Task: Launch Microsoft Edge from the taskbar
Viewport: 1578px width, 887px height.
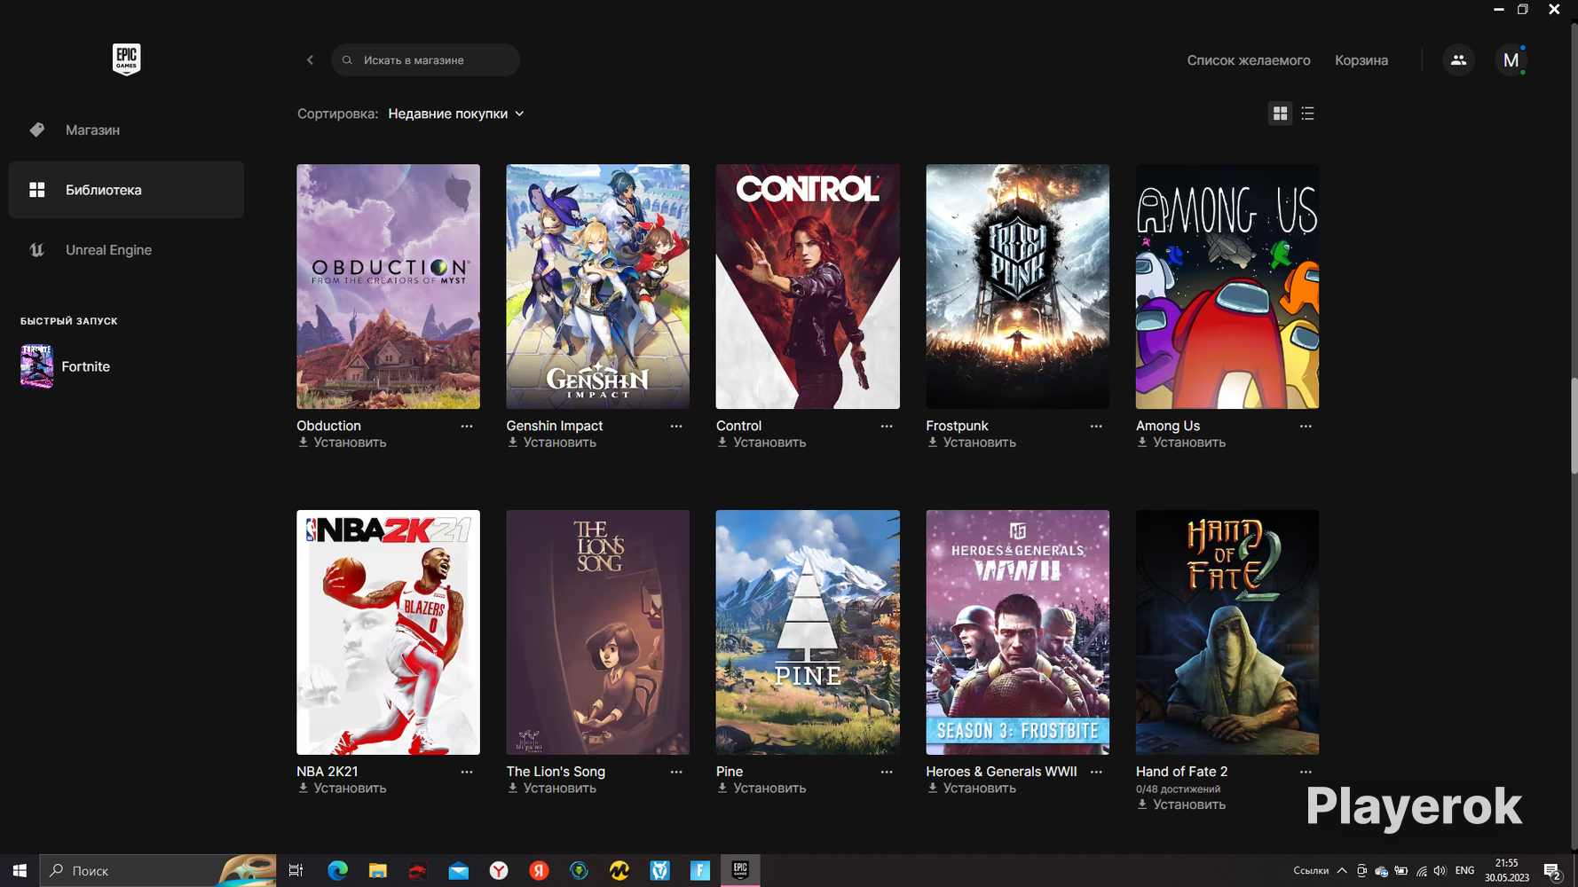Action: click(337, 871)
